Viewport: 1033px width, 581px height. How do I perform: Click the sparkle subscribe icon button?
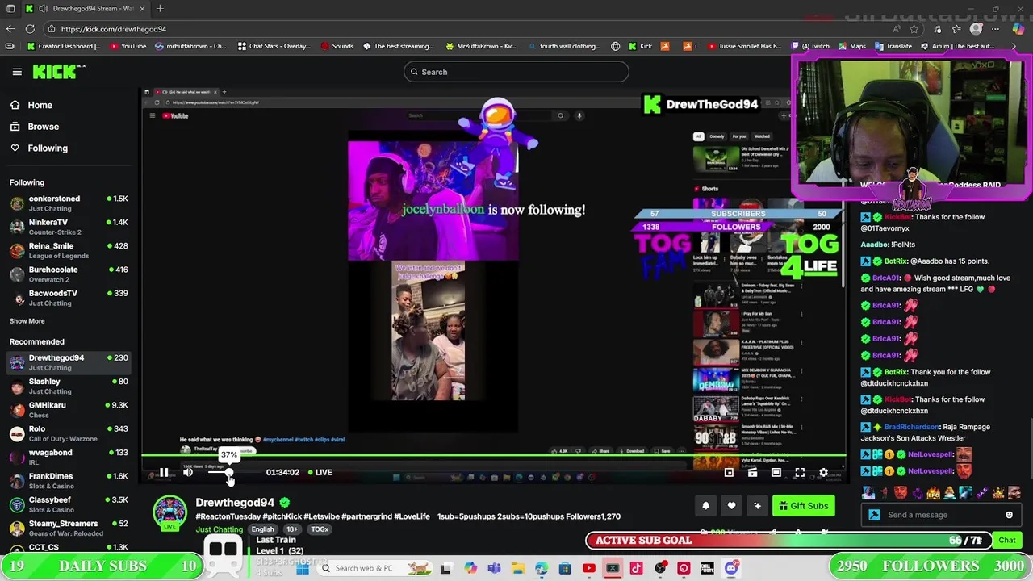tap(757, 506)
